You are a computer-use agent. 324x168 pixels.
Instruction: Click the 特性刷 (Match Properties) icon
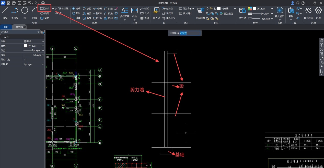tap(242, 12)
